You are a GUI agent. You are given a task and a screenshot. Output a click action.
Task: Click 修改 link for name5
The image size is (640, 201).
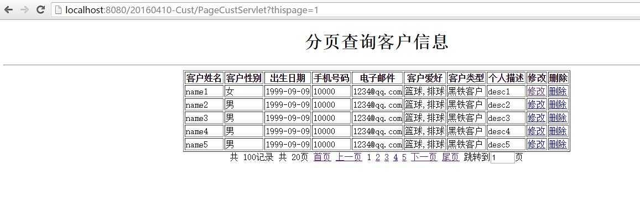[537, 144]
